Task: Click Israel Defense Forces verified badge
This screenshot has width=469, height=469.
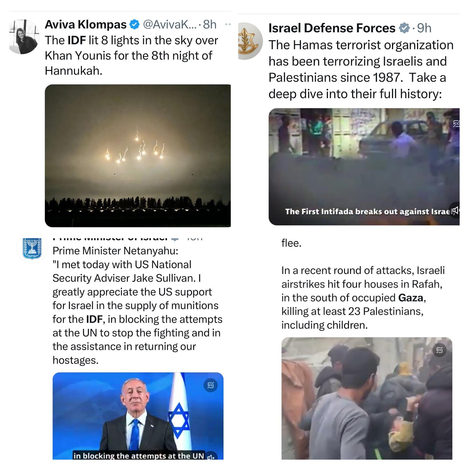Action: 404,28
